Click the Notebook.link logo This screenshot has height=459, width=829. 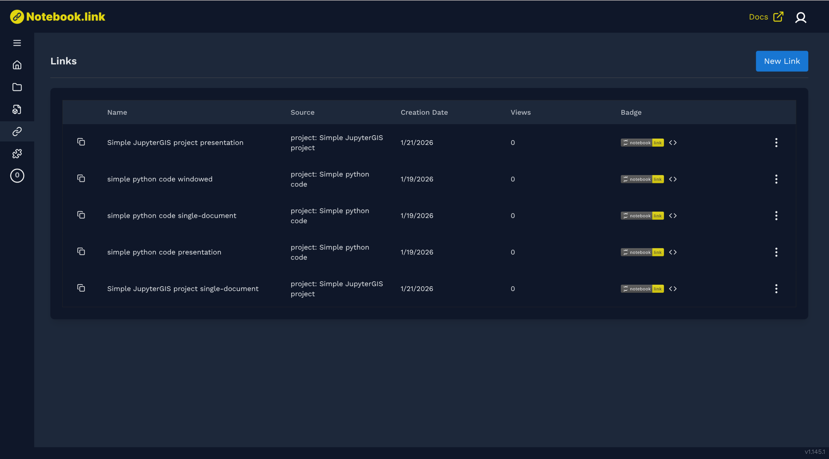(58, 17)
